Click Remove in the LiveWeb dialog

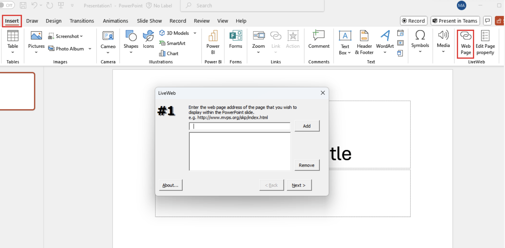(x=307, y=165)
